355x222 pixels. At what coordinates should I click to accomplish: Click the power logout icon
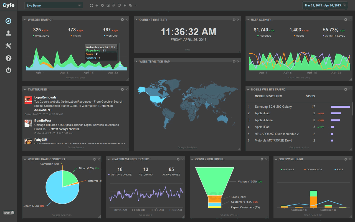tap(8, 70)
